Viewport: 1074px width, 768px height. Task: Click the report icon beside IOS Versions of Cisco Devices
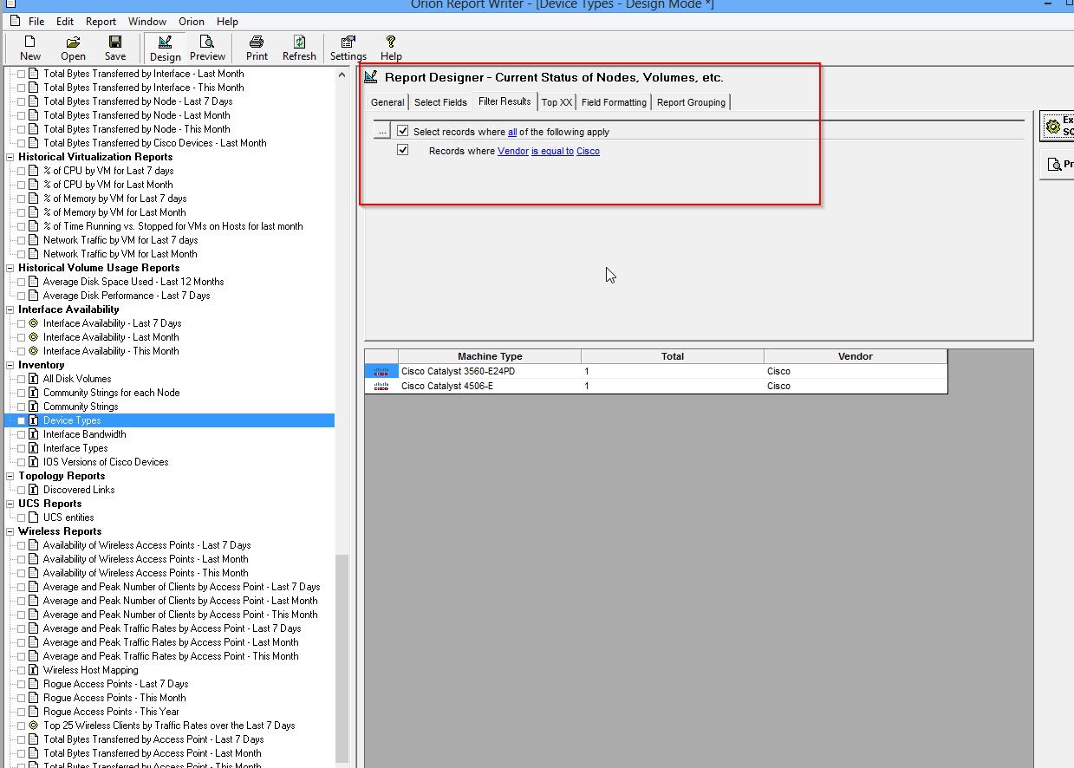pyautogui.click(x=34, y=462)
